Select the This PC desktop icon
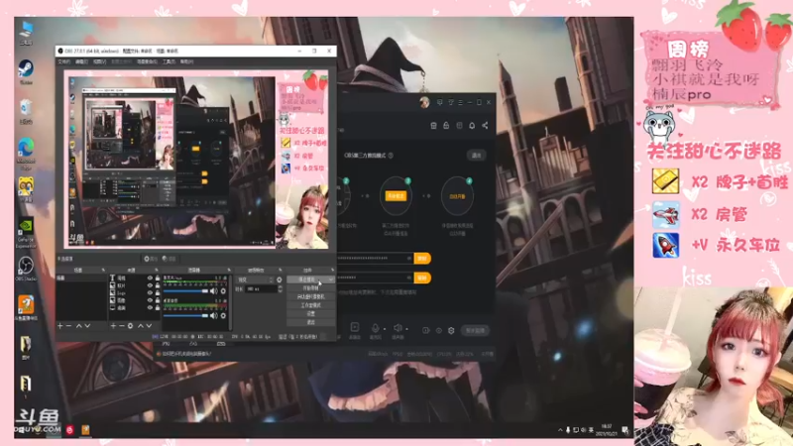 point(26,32)
